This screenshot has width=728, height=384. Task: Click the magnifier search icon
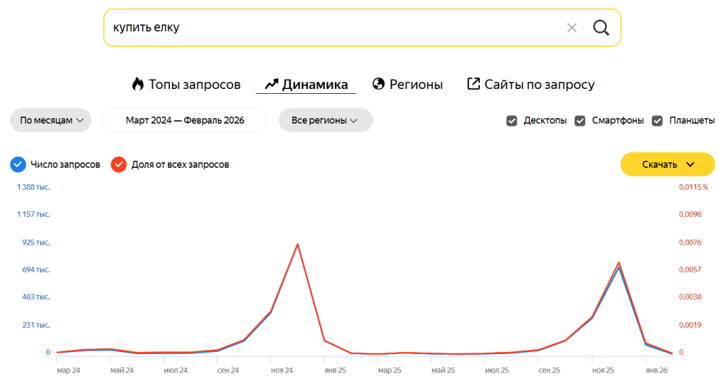tap(601, 28)
